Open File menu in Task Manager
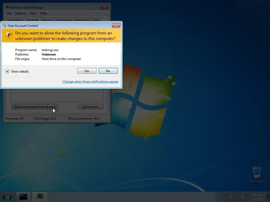The width and height of the screenshot is (270, 202). [x=9, y=13]
